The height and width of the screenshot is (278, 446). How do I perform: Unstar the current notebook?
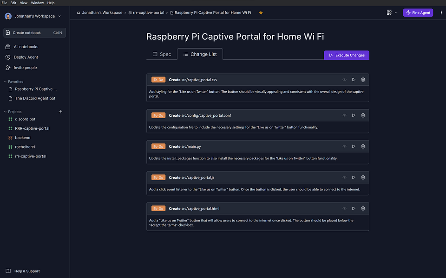(x=261, y=13)
